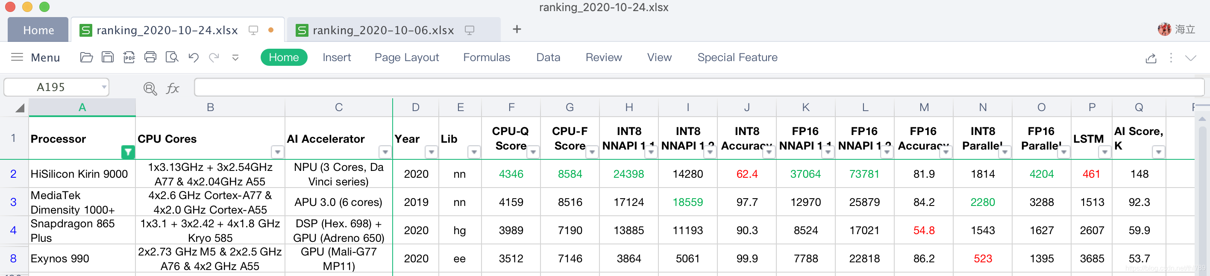Select red LSTM value 461
The width and height of the screenshot is (1210, 276).
(x=1092, y=173)
